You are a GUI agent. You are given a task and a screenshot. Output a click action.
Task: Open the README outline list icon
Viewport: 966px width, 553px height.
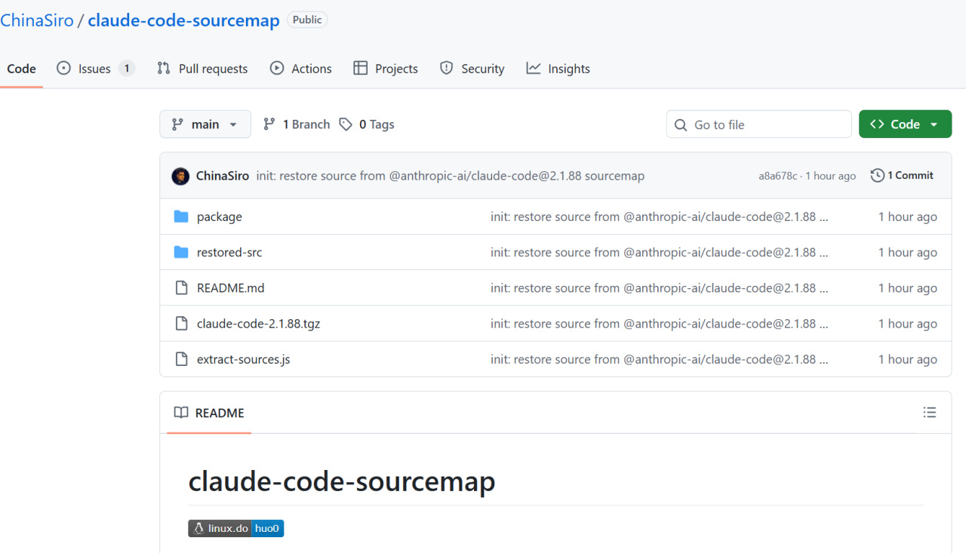coord(929,413)
